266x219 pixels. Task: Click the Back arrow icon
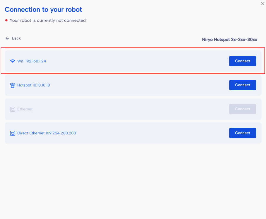click(8, 38)
